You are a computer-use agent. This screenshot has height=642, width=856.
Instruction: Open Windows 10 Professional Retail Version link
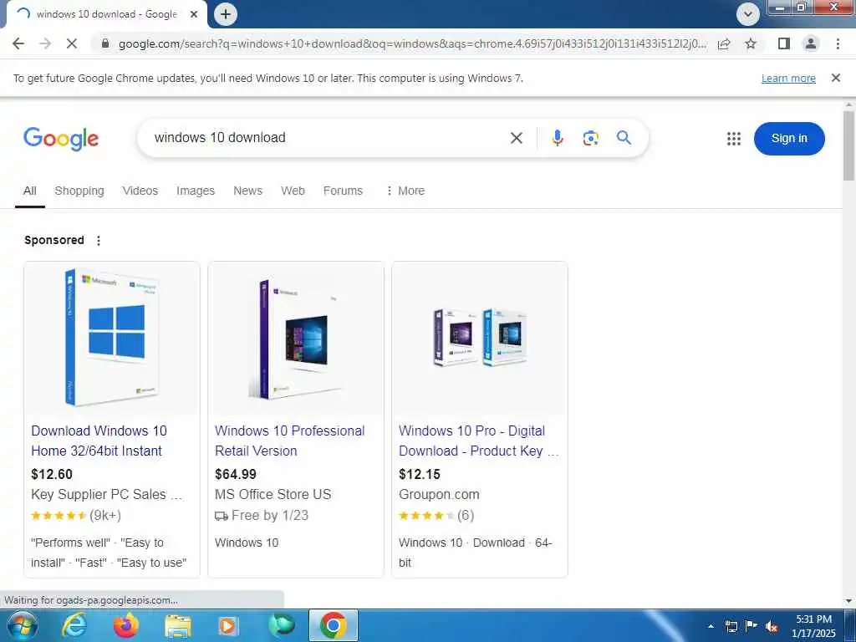click(x=289, y=441)
